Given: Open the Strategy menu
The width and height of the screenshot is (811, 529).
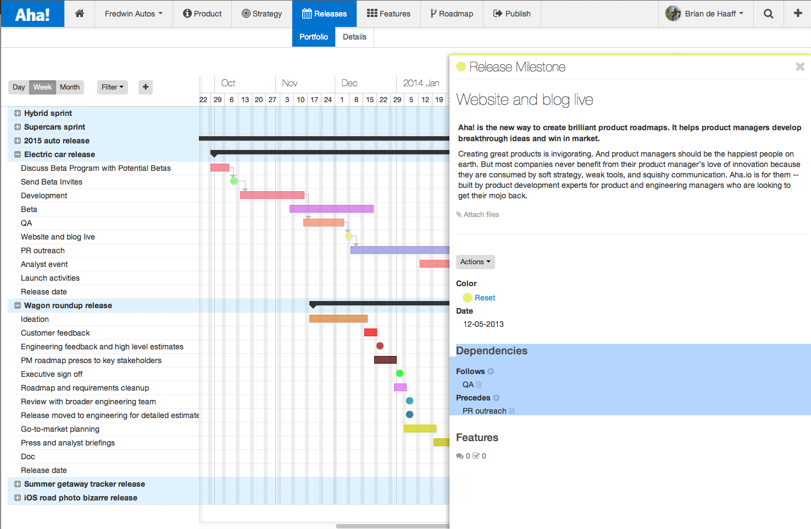Looking at the screenshot, I should (x=262, y=14).
